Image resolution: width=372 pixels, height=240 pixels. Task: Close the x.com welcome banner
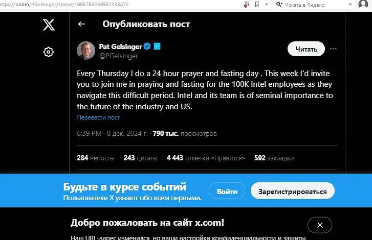coord(320,225)
